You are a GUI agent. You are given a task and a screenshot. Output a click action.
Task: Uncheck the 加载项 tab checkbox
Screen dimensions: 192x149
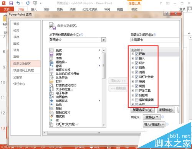(x=137, y=95)
